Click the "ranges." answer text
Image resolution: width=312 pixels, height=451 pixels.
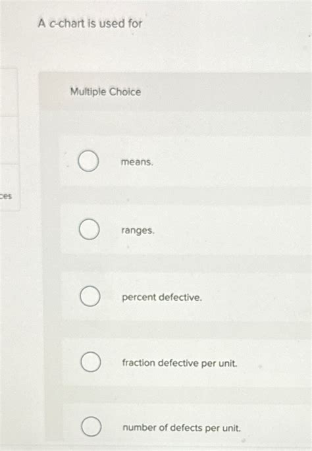click(138, 230)
